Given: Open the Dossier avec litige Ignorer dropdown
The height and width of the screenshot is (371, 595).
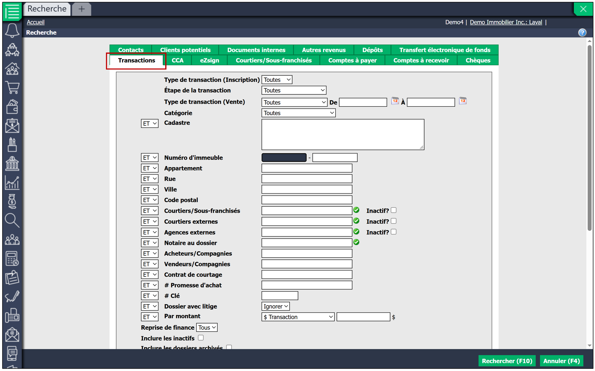Looking at the screenshot, I should tap(275, 306).
